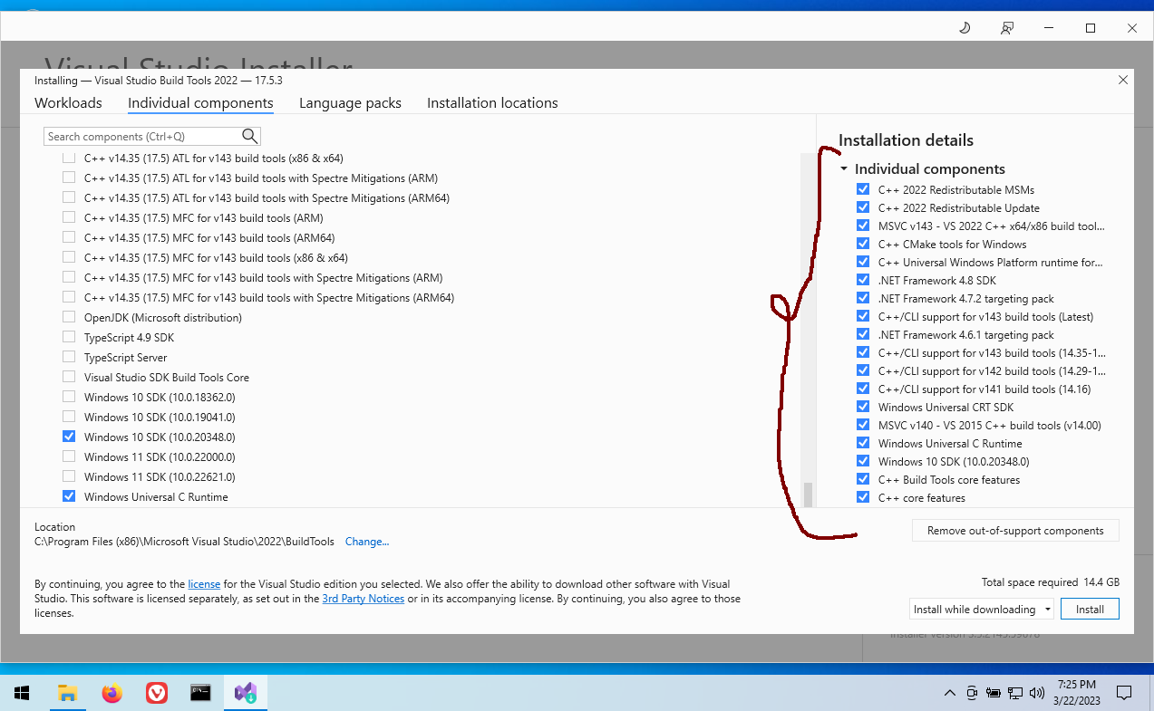Image resolution: width=1154 pixels, height=711 pixels.
Task: Check OpenJDK (Microsoft distribution)
Action: coord(69,318)
